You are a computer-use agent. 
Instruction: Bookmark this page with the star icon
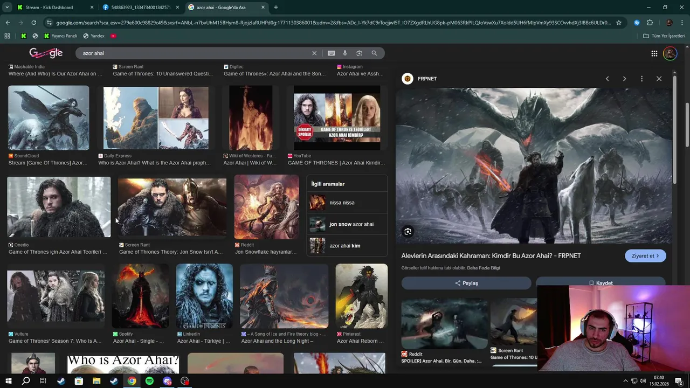tap(619, 23)
